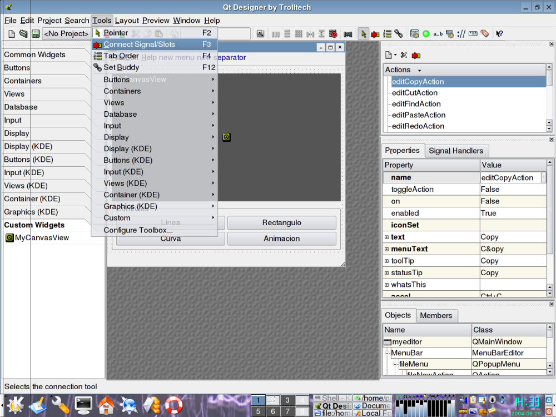Click the Tab Order icon in the main toolbar
Screen dimensions: 556x417
click(x=387, y=34)
